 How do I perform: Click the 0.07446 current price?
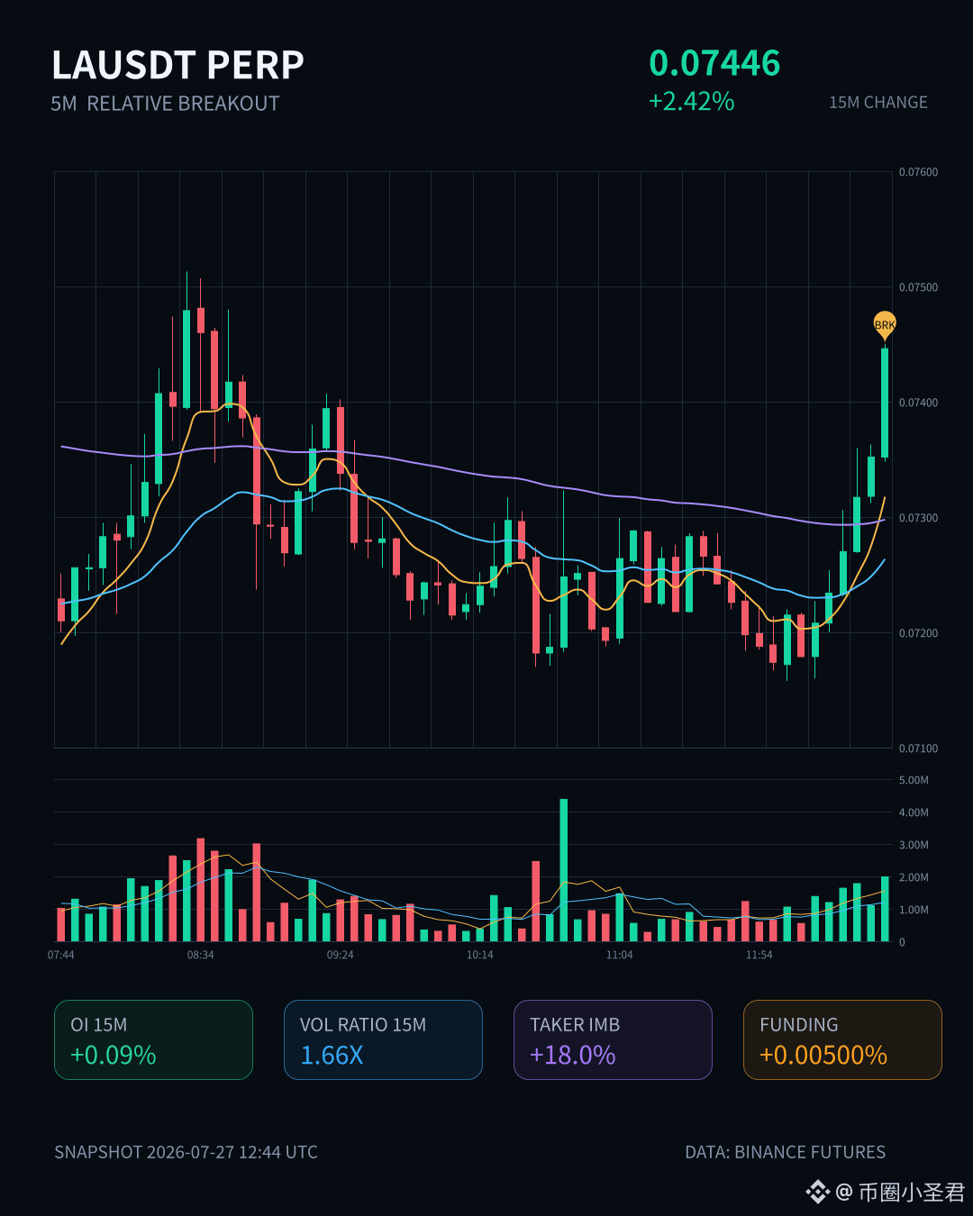pos(715,63)
